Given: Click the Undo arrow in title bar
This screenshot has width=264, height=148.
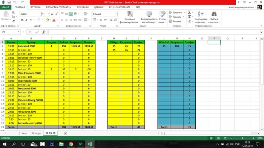Looking at the screenshot, I should pyautogui.click(x=15, y=2).
